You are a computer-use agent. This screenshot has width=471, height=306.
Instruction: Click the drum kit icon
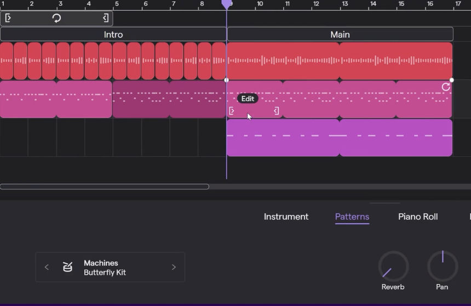pyautogui.click(x=67, y=267)
